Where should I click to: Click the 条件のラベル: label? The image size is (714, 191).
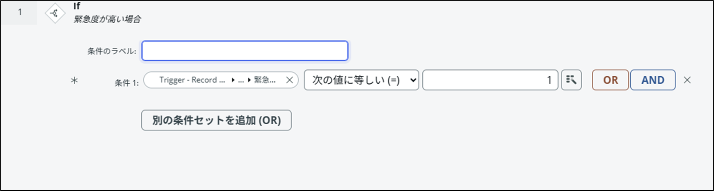pos(111,51)
